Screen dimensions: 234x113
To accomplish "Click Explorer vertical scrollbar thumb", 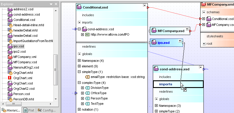I will 56,70.
